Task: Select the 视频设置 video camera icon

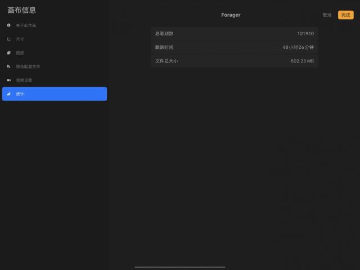Action: click(x=9, y=80)
